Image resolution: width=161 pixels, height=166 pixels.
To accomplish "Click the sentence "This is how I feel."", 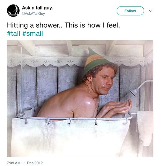I will click(x=92, y=25).
